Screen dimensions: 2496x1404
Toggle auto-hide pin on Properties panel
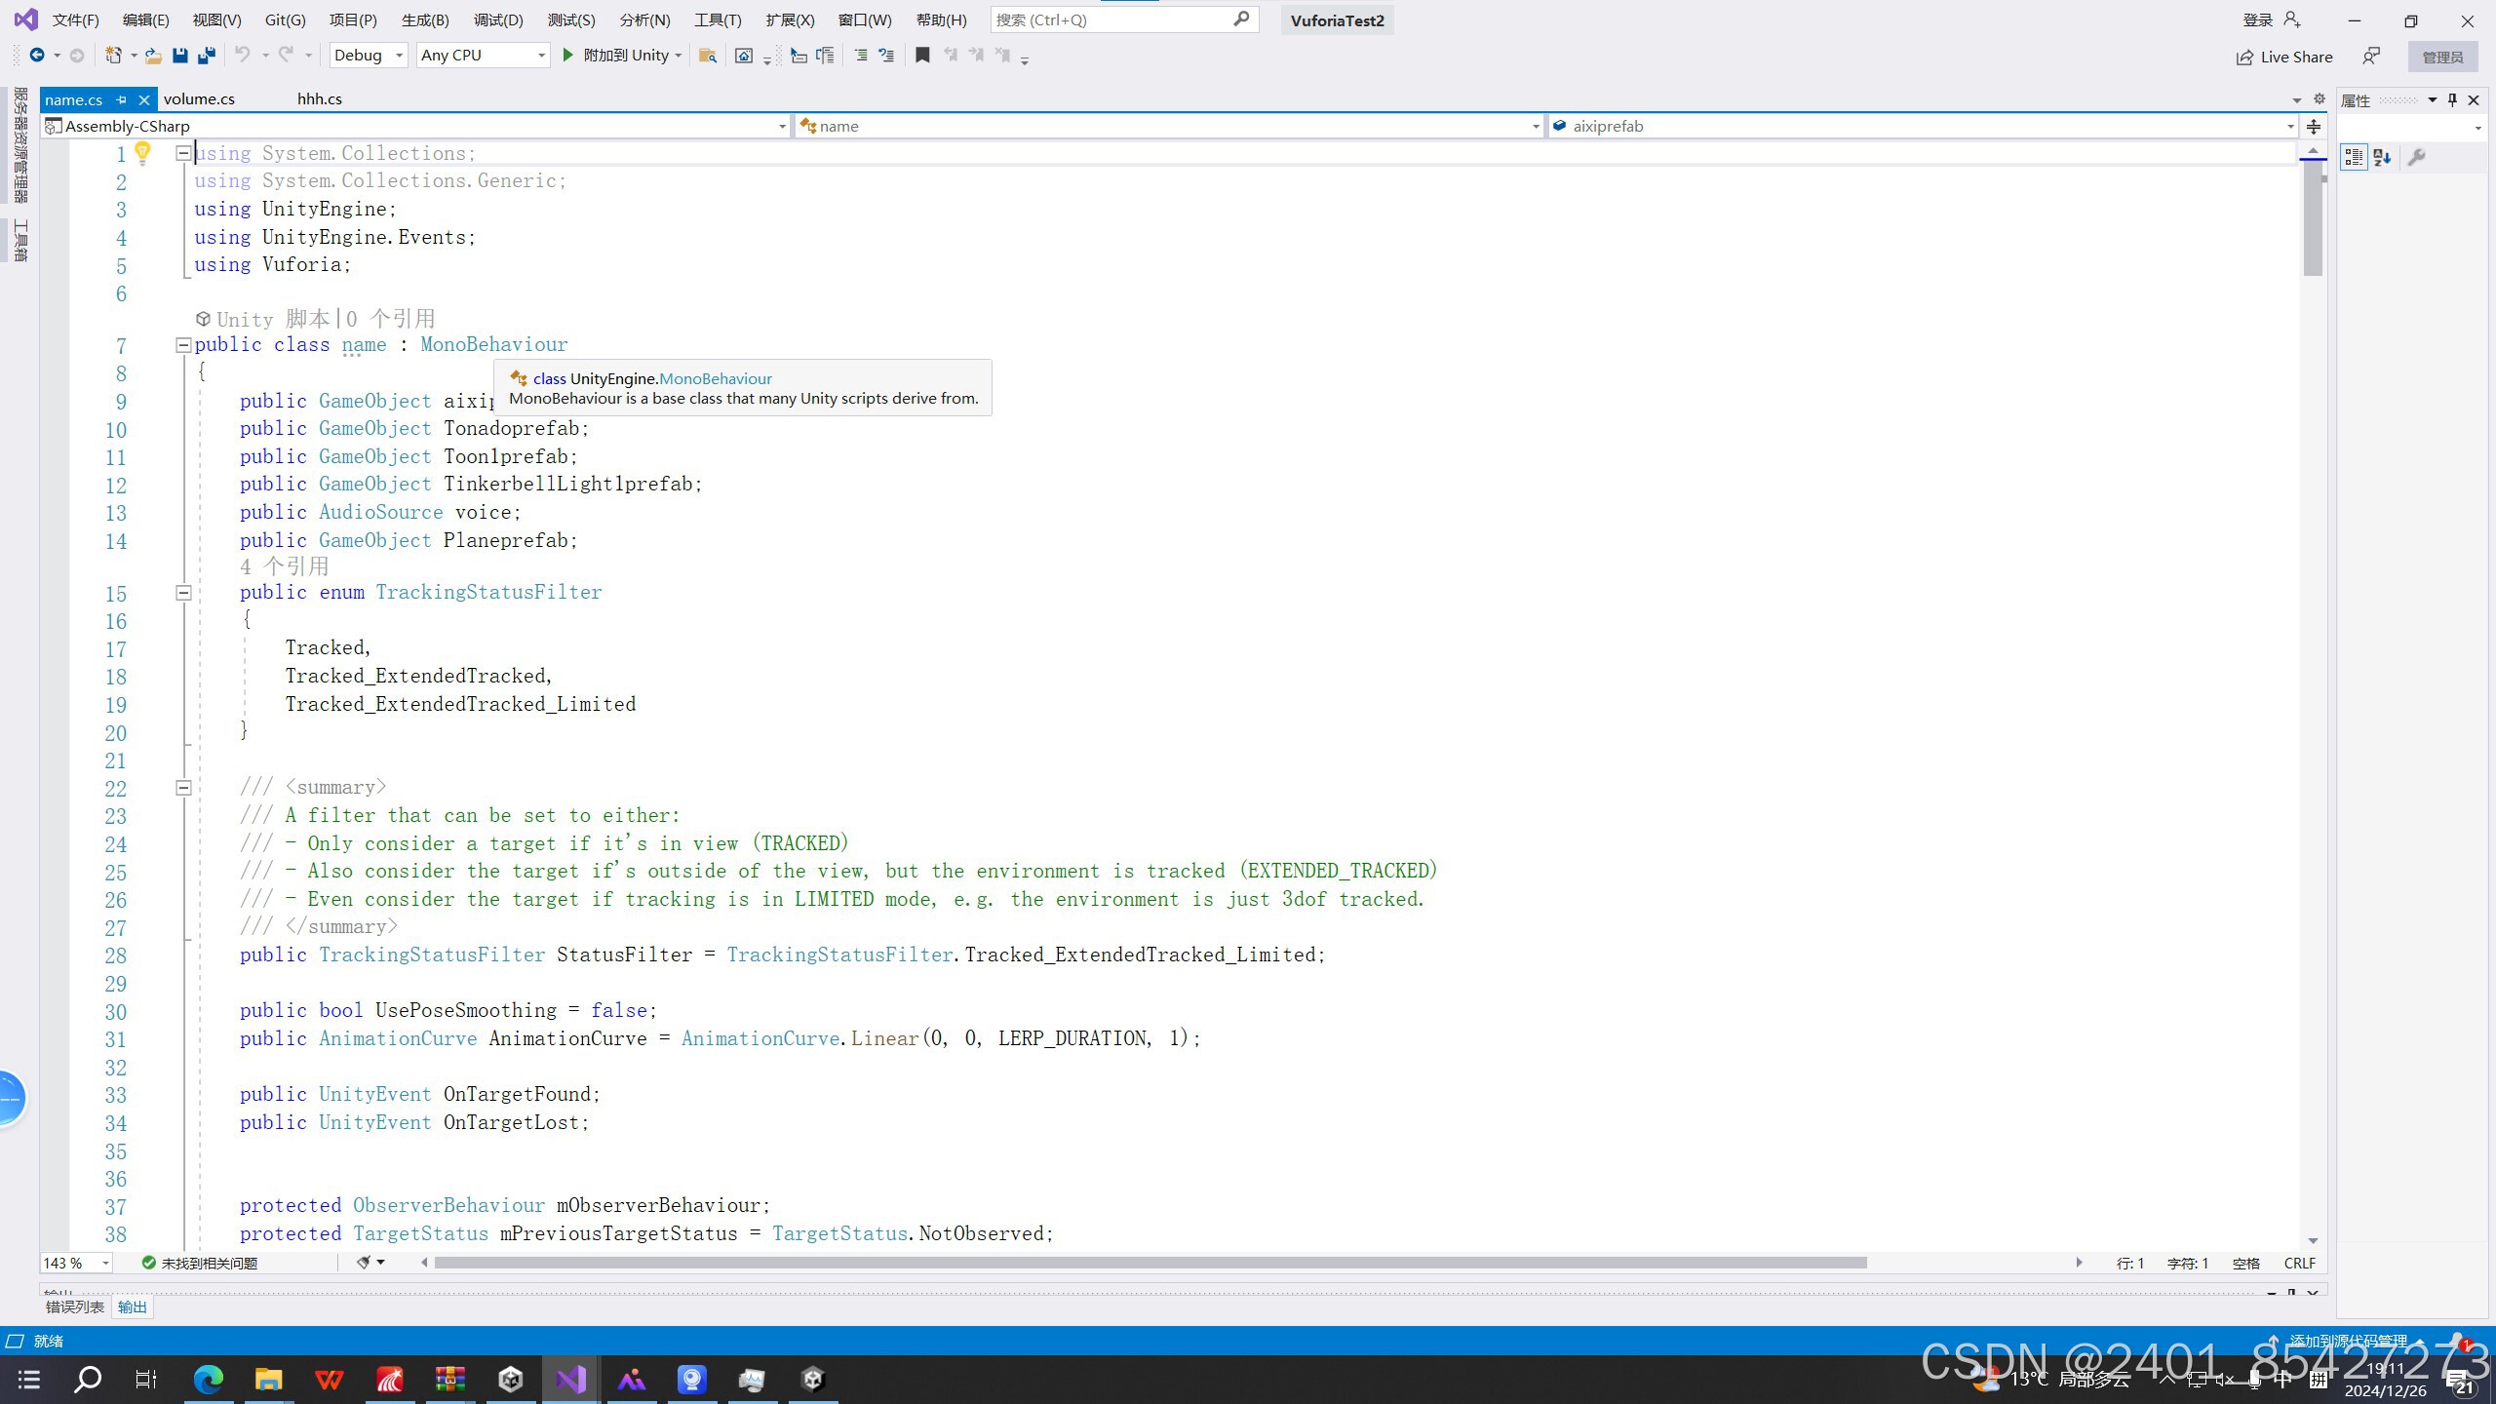2452,99
